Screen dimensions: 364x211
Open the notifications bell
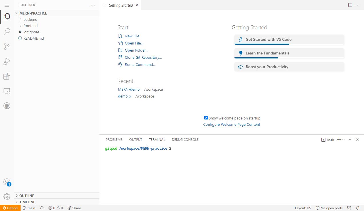pos(357,208)
